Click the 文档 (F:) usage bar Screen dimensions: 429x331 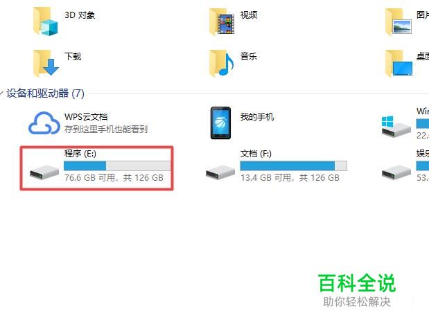294,165
